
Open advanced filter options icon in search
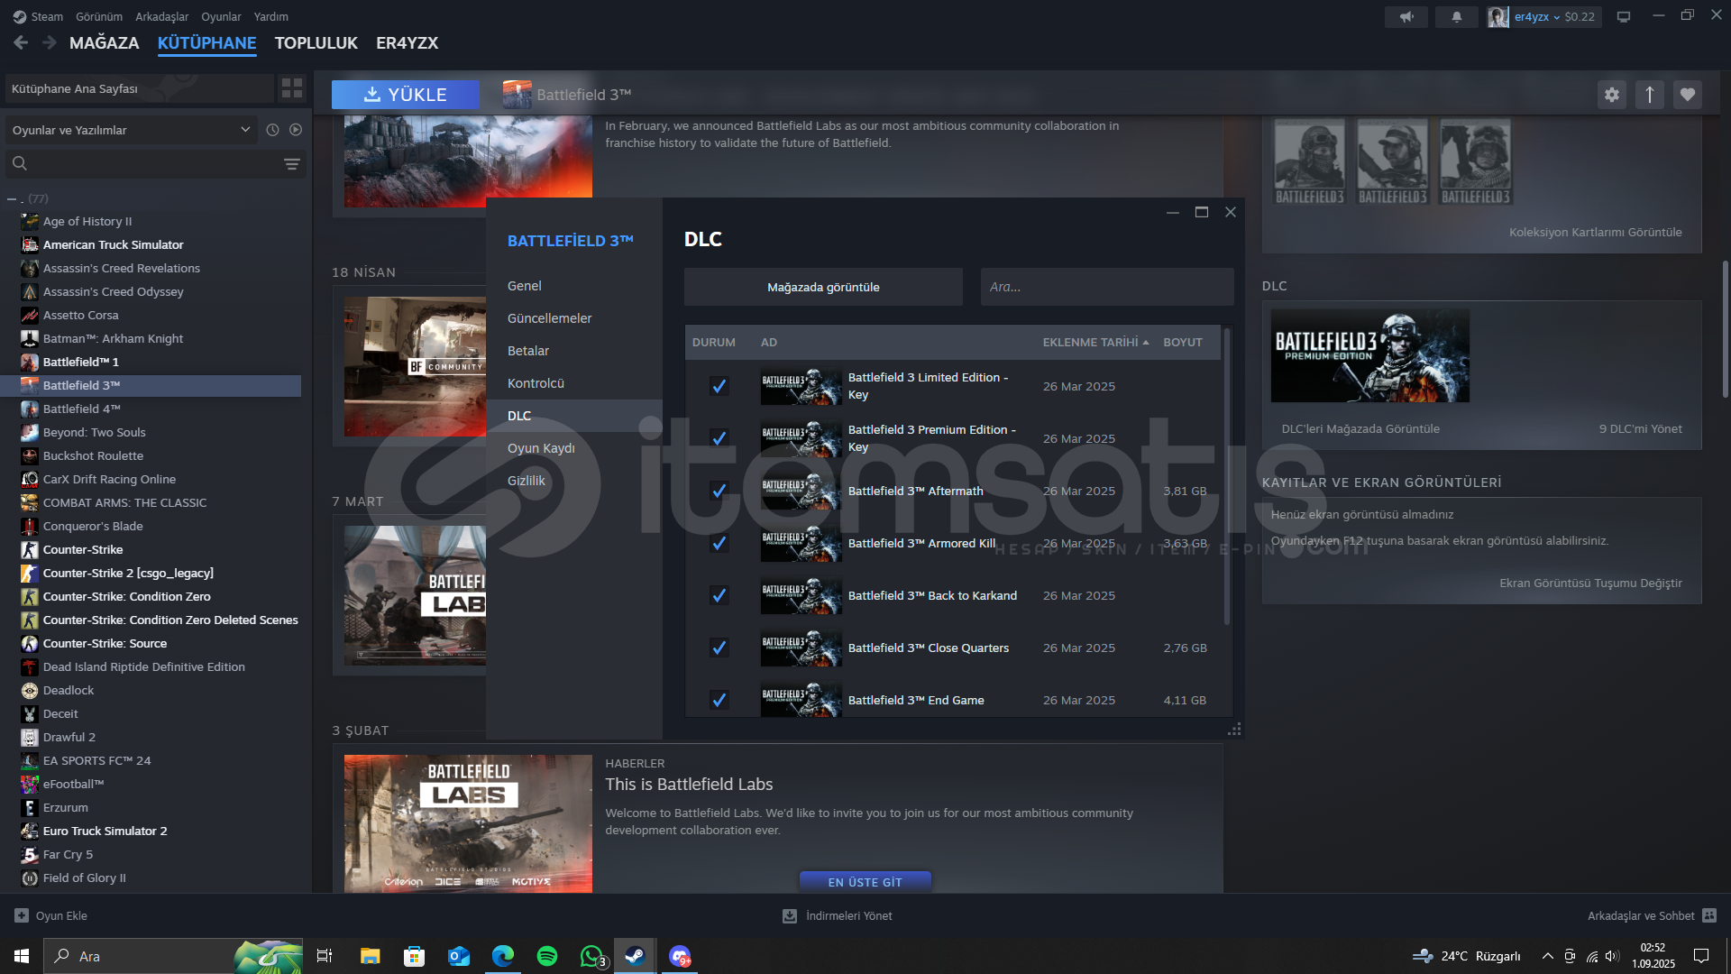pyautogui.click(x=292, y=164)
